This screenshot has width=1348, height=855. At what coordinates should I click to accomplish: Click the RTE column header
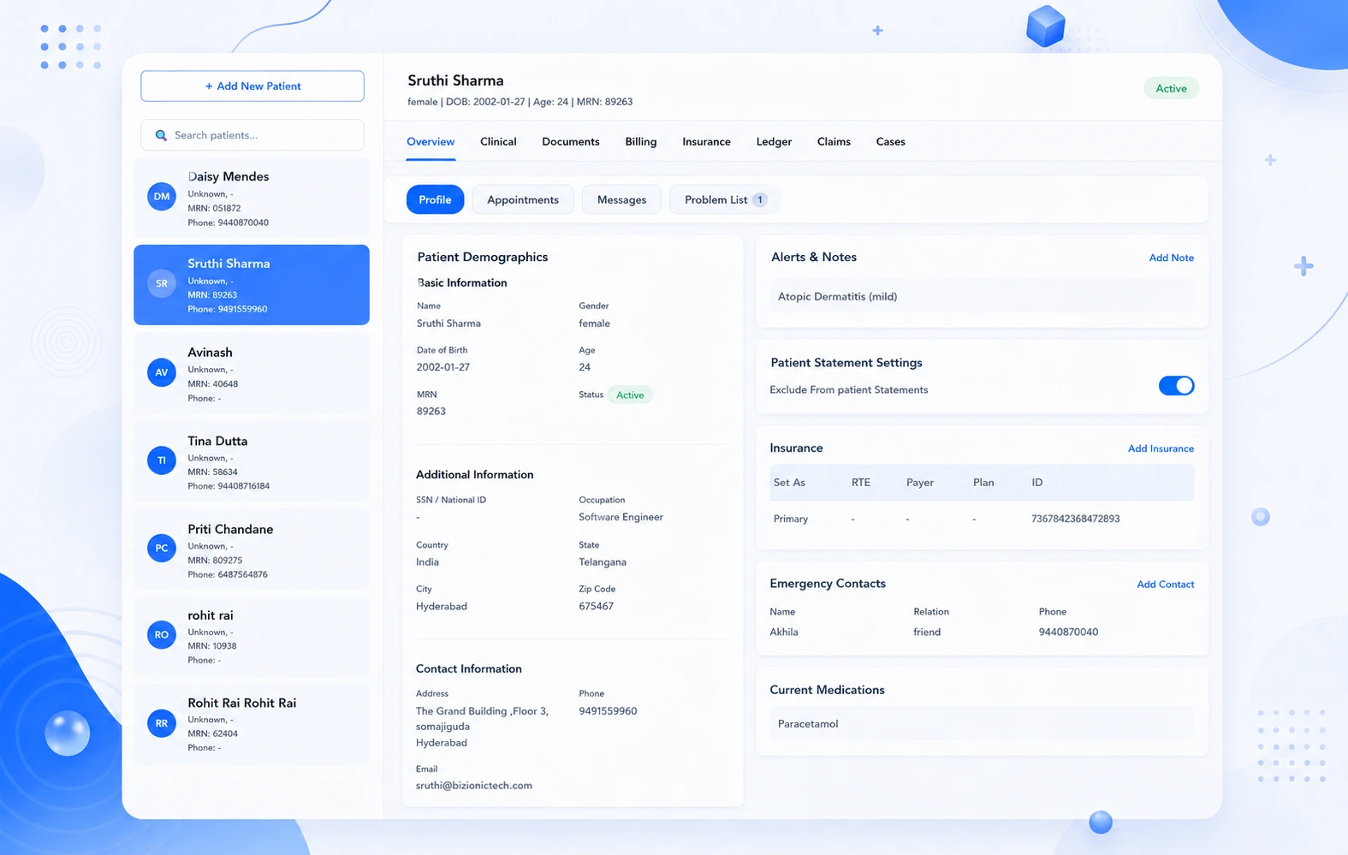(860, 483)
